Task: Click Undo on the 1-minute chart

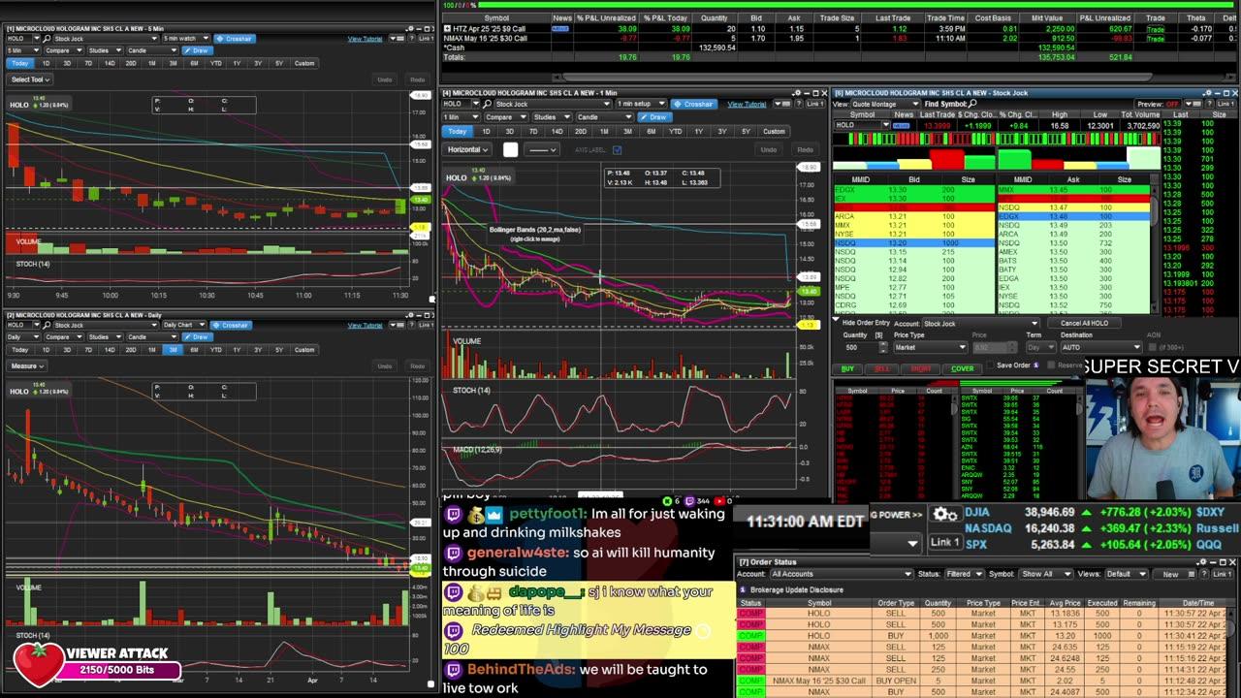Action: [770, 150]
